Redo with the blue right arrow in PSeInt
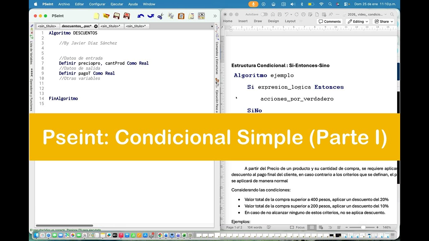The height and width of the screenshot is (241, 429). coord(151,16)
